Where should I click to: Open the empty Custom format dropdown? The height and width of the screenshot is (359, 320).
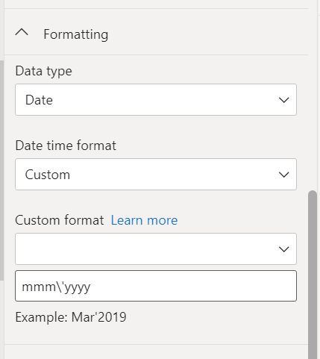156,249
